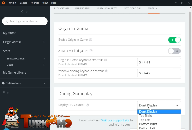This screenshot has width=192, height=130.
Task: Go to My Home
Action: 10,33
